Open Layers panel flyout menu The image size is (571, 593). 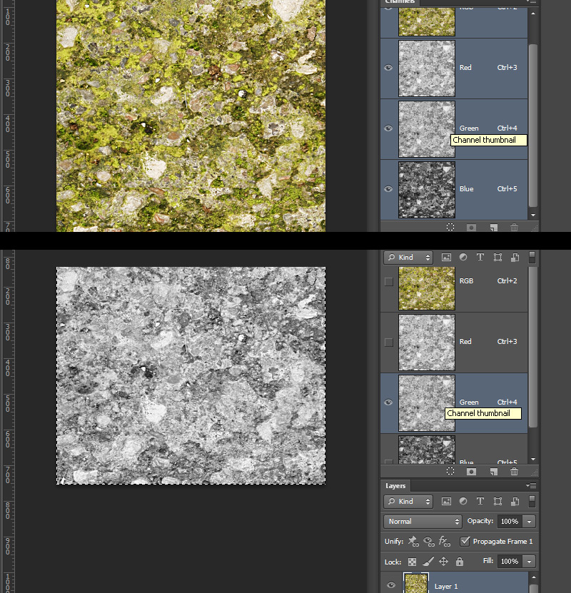[531, 485]
